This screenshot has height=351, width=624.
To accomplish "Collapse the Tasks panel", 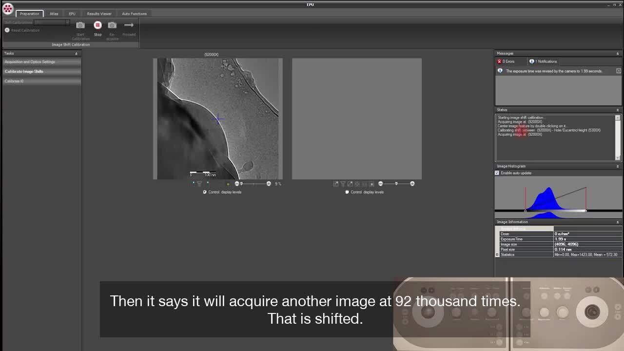I will (x=76, y=54).
